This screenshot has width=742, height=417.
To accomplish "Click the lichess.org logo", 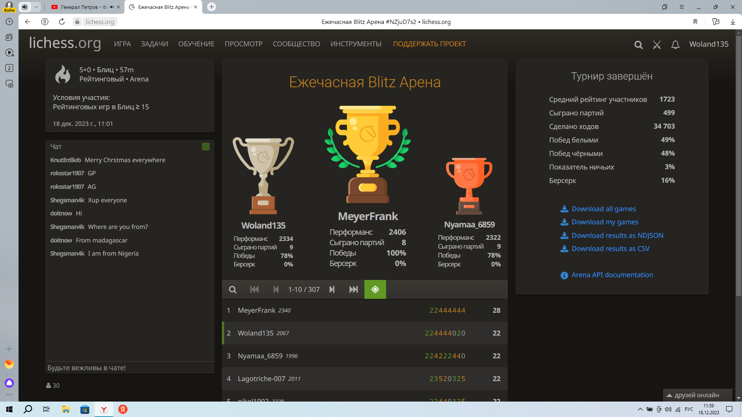I will pyautogui.click(x=65, y=43).
